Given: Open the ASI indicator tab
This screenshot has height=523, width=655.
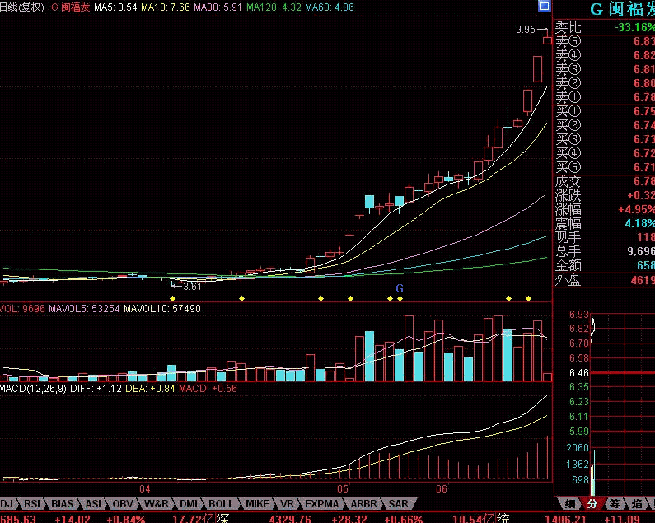Looking at the screenshot, I should click(93, 503).
